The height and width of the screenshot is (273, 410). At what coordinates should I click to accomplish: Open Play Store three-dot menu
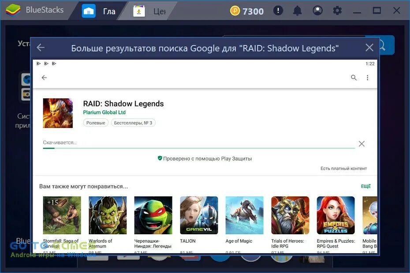(367, 78)
